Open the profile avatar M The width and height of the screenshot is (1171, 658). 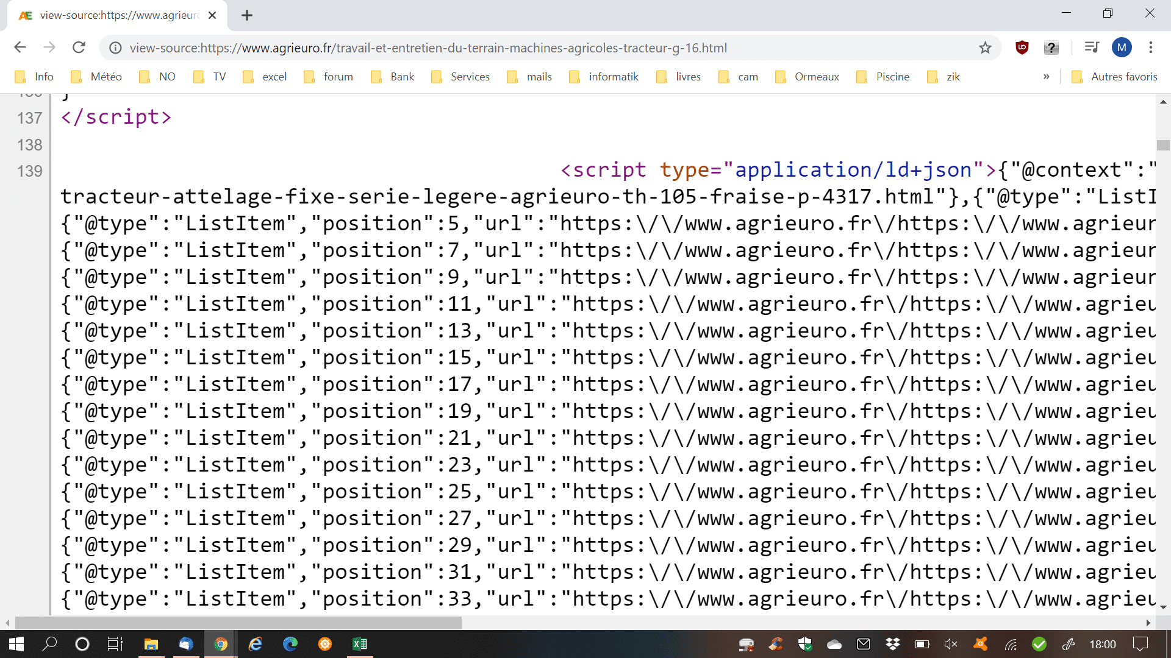1122,48
